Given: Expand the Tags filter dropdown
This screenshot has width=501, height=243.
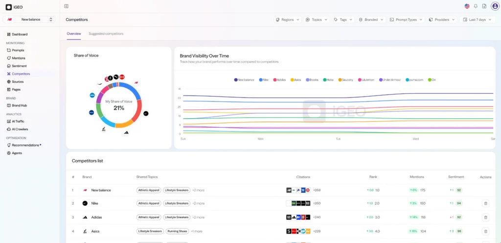Looking at the screenshot, I should 343,20.
